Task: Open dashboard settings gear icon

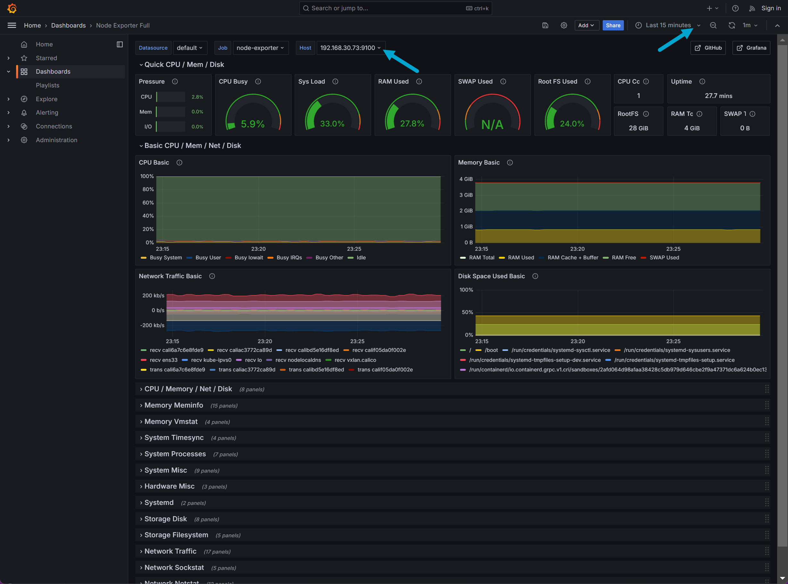Action: [x=564, y=25]
